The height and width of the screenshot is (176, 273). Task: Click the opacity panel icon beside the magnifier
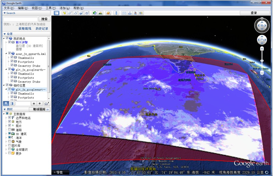(x=12, y=103)
